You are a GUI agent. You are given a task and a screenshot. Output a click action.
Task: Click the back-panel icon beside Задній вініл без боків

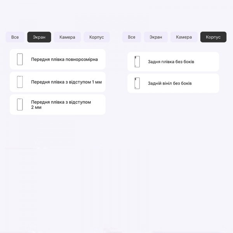tap(137, 83)
